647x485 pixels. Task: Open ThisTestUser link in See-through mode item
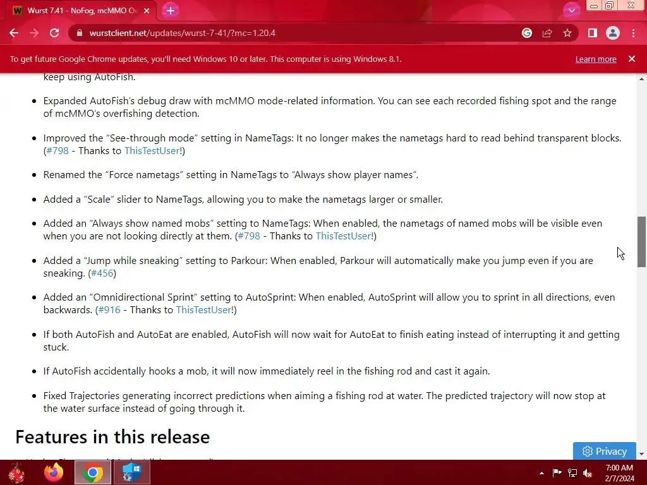pyautogui.click(x=152, y=150)
